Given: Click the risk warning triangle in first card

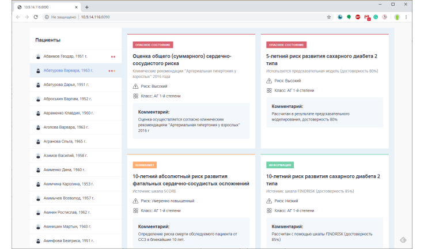Looking at the screenshot, I should (x=135, y=86).
